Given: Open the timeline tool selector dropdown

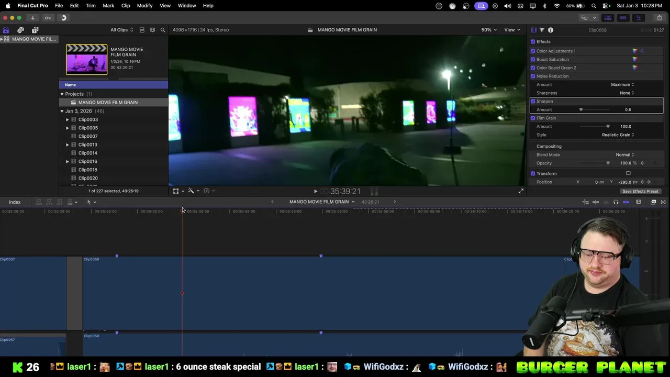Looking at the screenshot, I should pyautogui.click(x=91, y=202).
